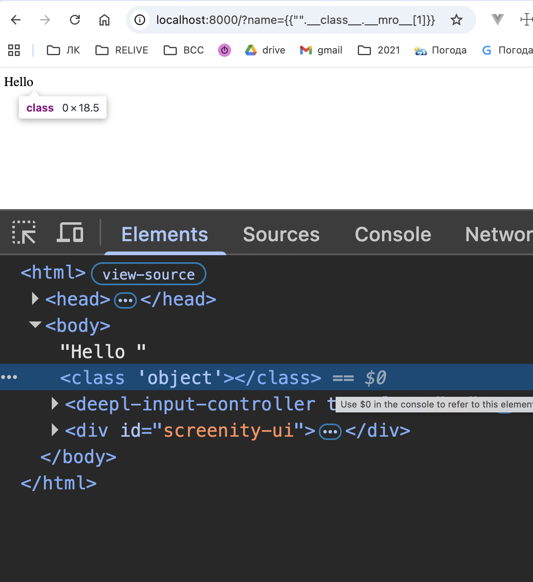This screenshot has height=582, width=533.
Task: Open the Google drive bookmark
Action: pyautogui.click(x=265, y=50)
